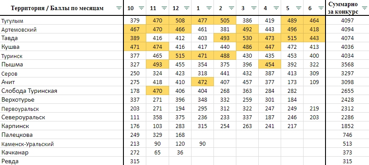
Task: Open filter icon for month 2 column
Action: 232,8
